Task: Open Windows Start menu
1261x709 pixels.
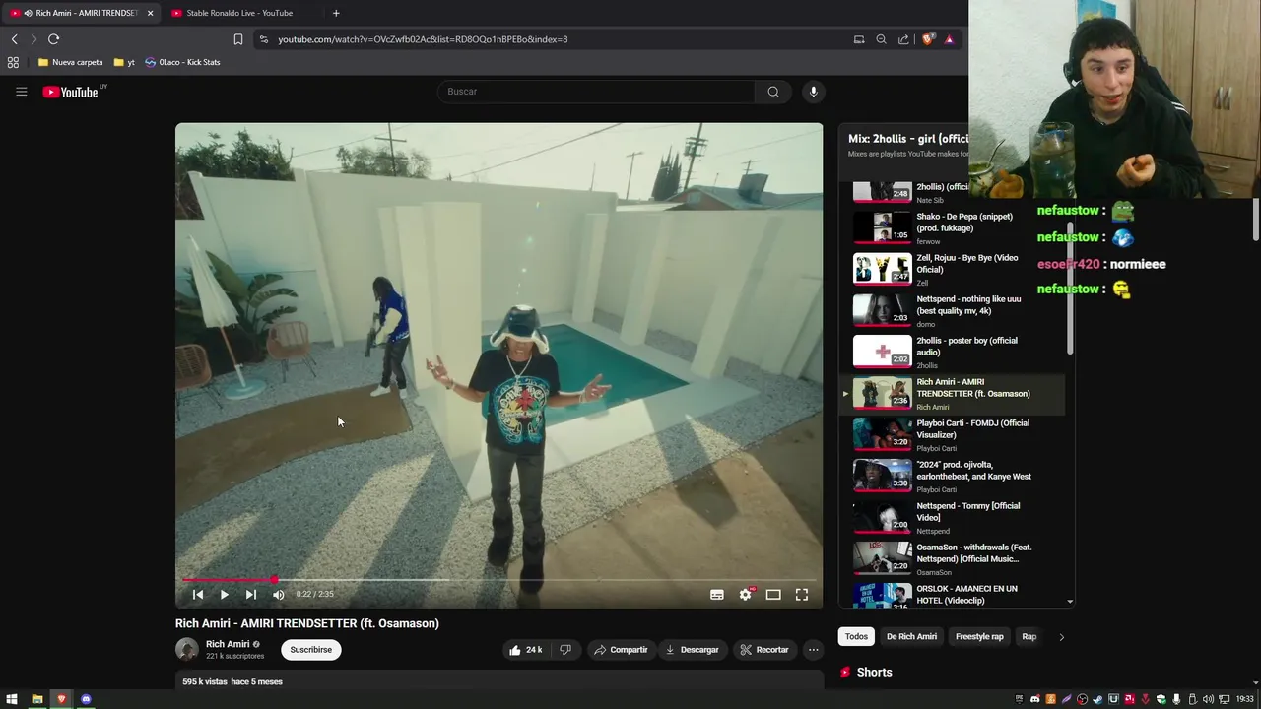Action: click(12, 699)
